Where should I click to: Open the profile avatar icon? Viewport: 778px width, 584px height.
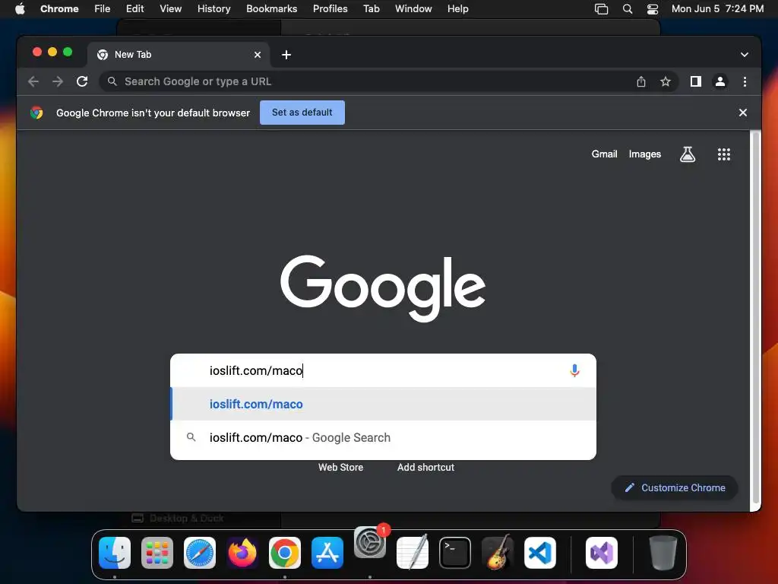click(720, 81)
